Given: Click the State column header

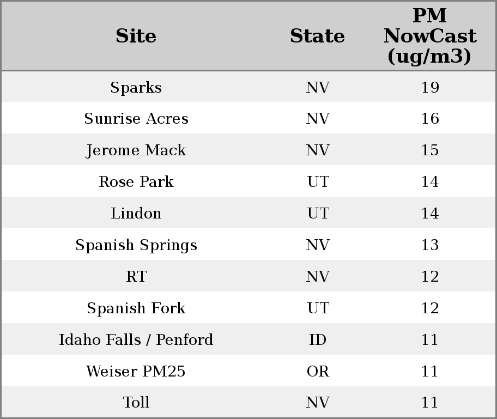Looking at the screenshot, I should click(317, 37).
